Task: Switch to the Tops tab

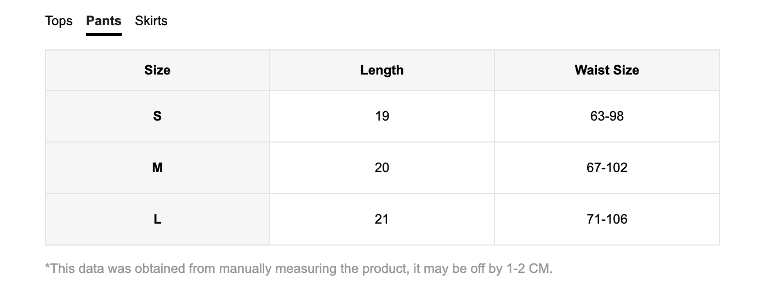Action: coord(59,21)
